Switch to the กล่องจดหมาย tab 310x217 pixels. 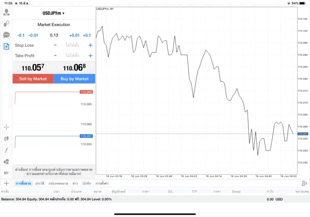pos(59,184)
